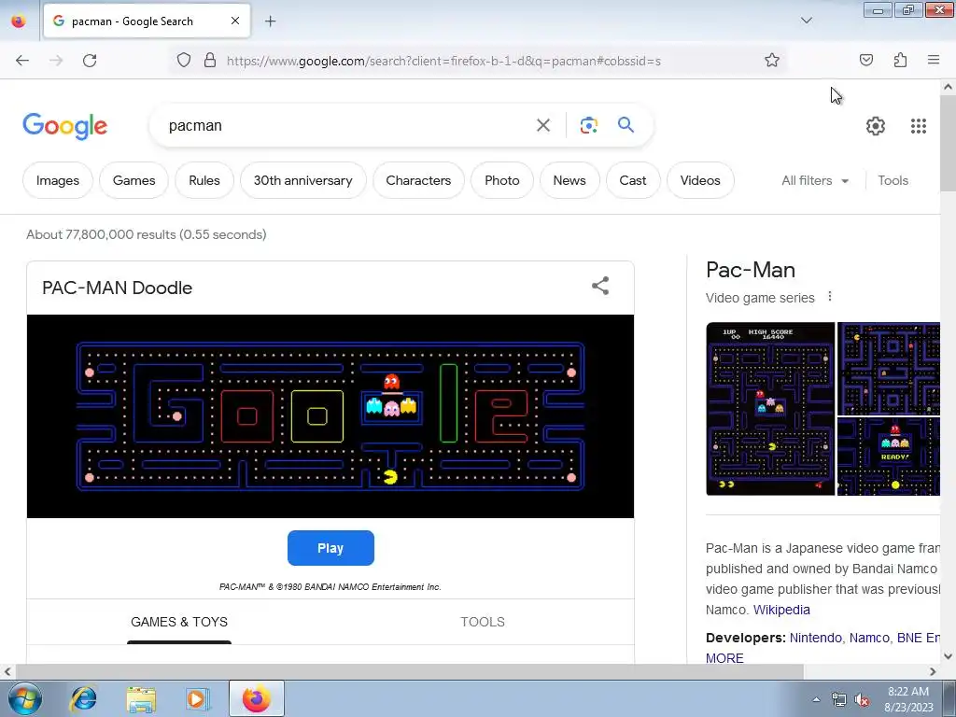Open a new tab with plus button
956x717 pixels.
click(270, 21)
